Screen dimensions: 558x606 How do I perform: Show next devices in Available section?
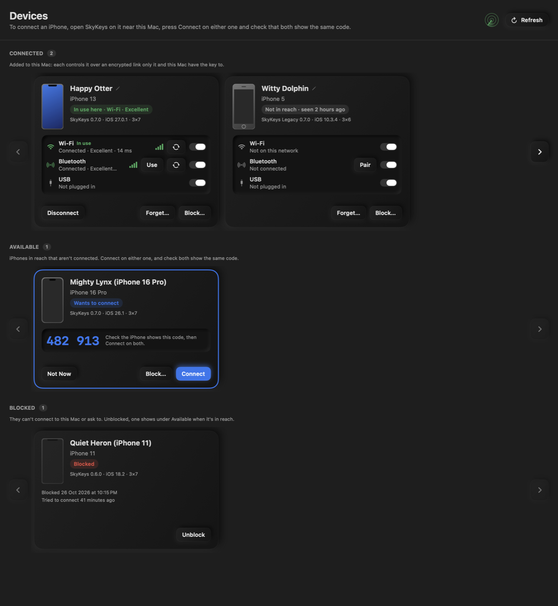pos(540,329)
